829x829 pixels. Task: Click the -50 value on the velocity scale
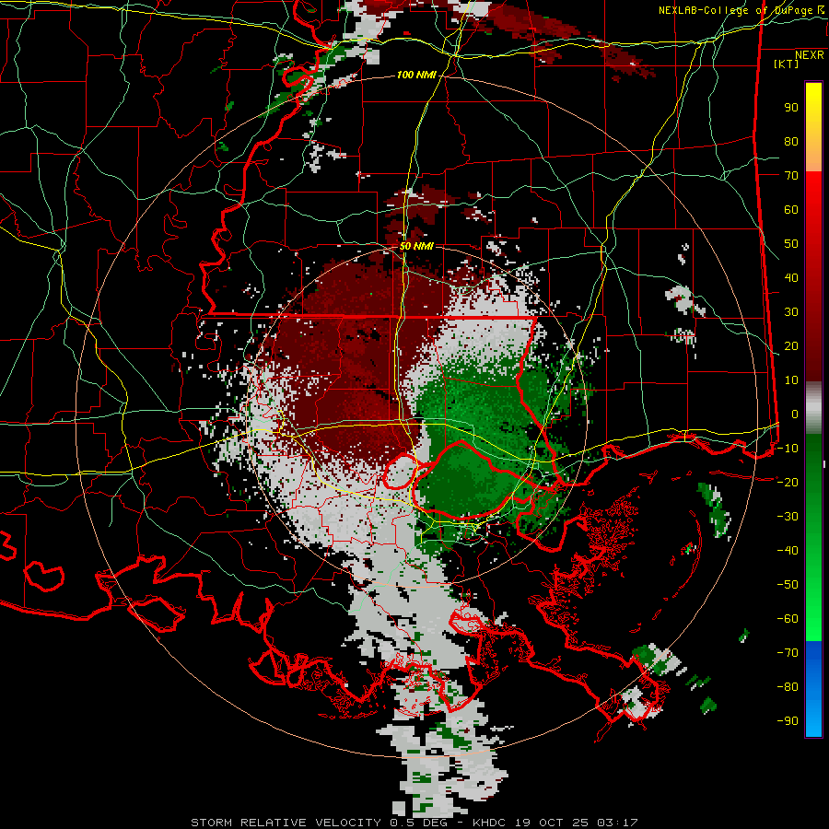pyautogui.click(x=788, y=585)
